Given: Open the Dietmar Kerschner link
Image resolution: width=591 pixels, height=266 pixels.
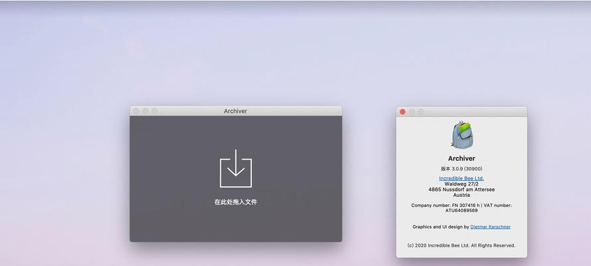Looking at the screenshot, I should (x=491, y=227).
